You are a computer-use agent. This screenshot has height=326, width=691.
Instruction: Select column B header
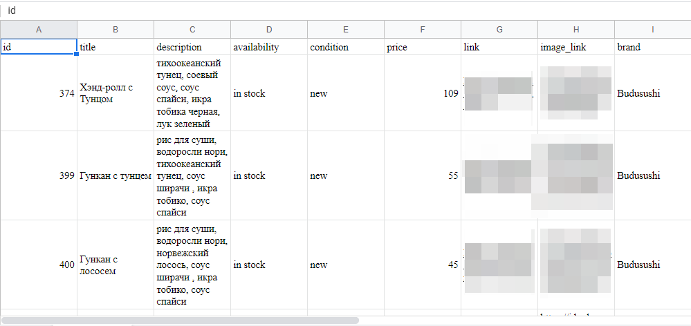point(115,30)
